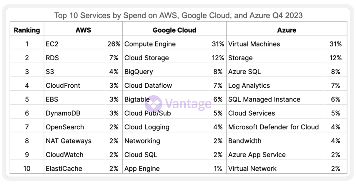Select Microsoft Defender for Cloud cell
The image size is (356, 186).
pos(273,127)
